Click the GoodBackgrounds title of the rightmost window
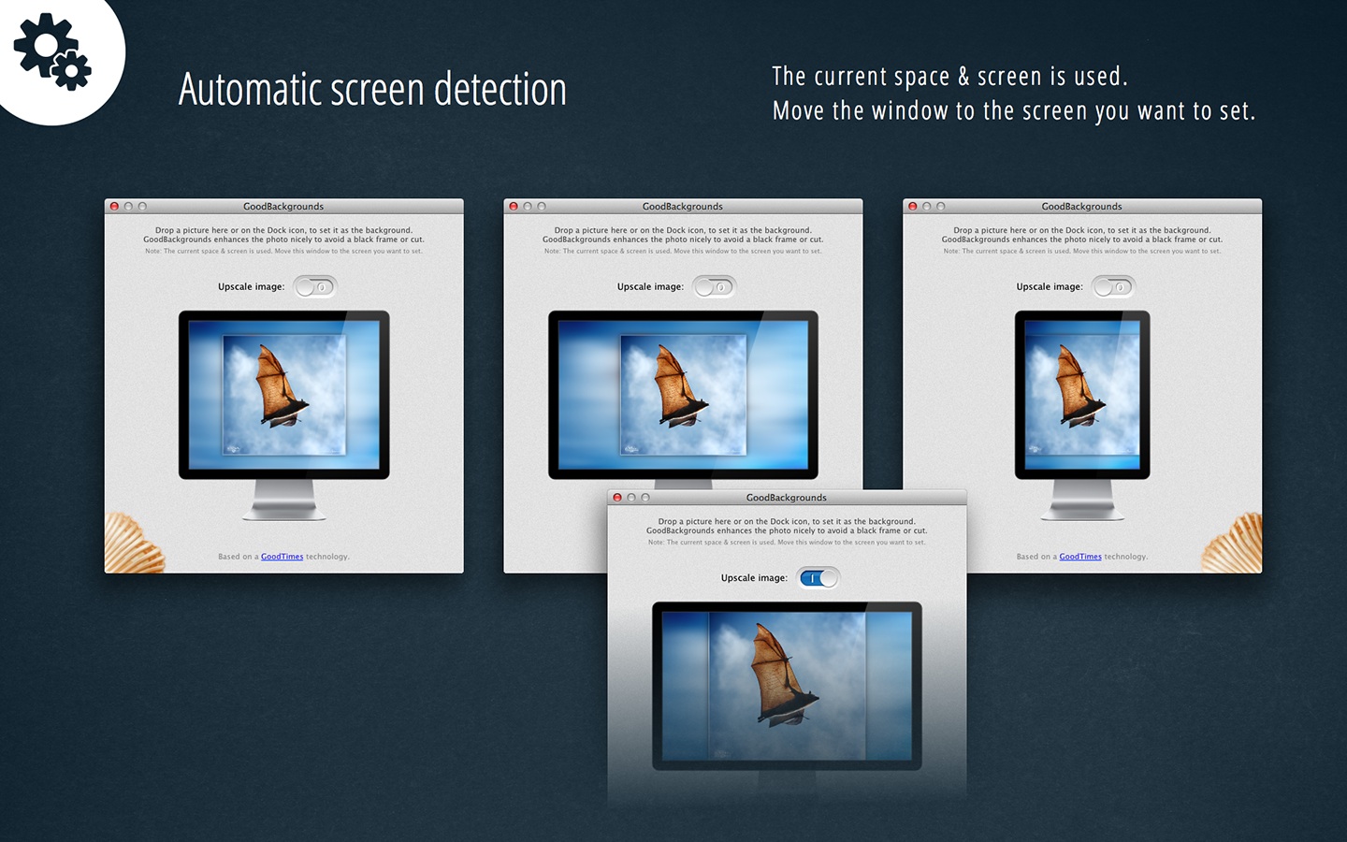The height and width of the screenshot is (842, 1347). tap(1082, 207)
